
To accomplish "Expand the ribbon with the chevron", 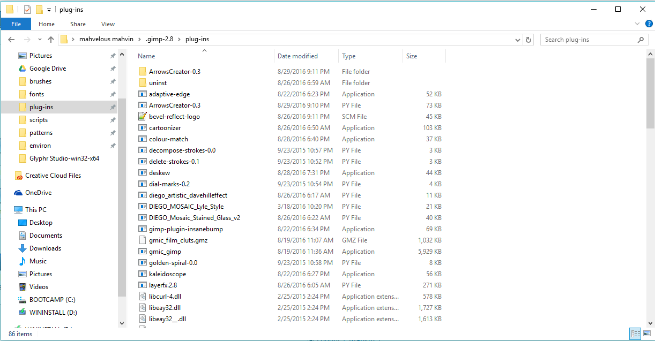I will pyautogui.click(x=637, y=24).
